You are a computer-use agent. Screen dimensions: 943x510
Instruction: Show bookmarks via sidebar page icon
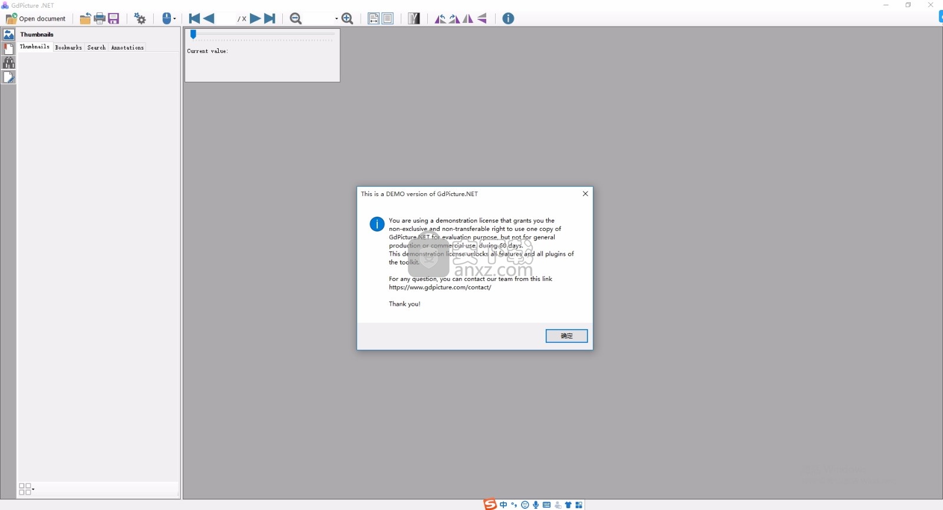pos(9,49)
